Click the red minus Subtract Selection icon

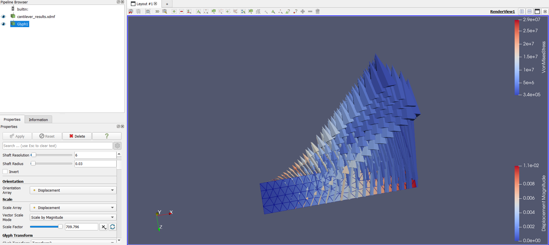point(182,11)
